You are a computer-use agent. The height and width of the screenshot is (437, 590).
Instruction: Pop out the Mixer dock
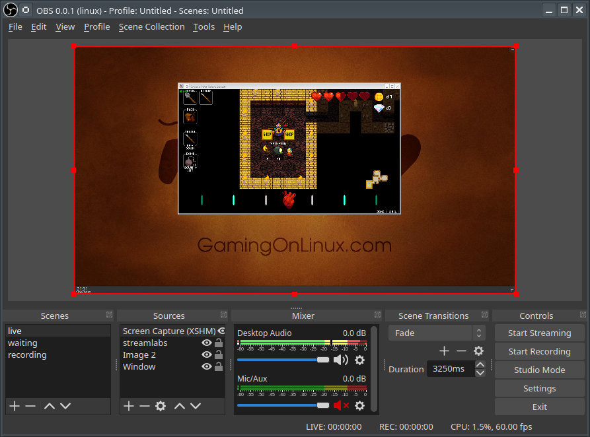[x=377, y=314]
